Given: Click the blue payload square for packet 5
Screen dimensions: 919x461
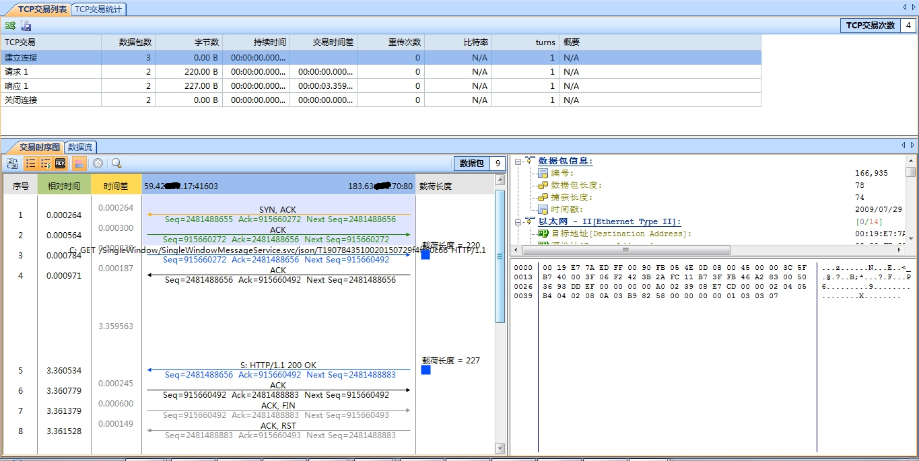Looking at the screenshot, I should click(x=426, y=370).
